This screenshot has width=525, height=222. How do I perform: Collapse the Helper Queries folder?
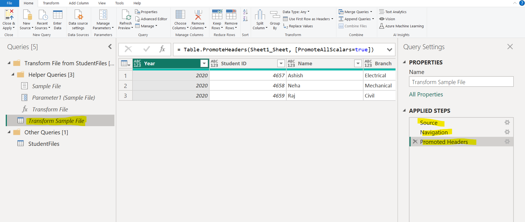point(13,75)
